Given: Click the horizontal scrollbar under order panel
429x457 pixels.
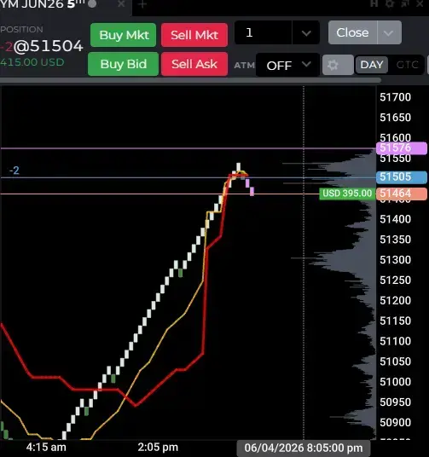Looking at the screenshot, I should [x=190, y=80].
